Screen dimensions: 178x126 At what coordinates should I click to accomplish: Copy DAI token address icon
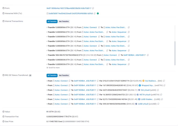pos(164,81)
